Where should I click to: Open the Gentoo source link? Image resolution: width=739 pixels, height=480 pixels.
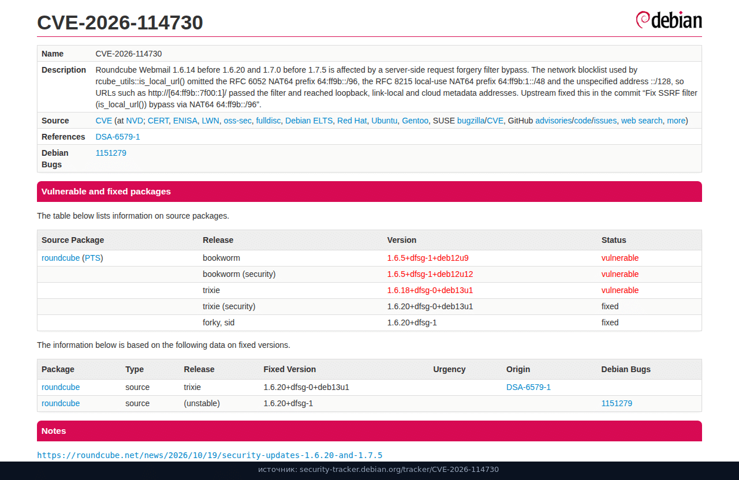[x=415, y=121]
